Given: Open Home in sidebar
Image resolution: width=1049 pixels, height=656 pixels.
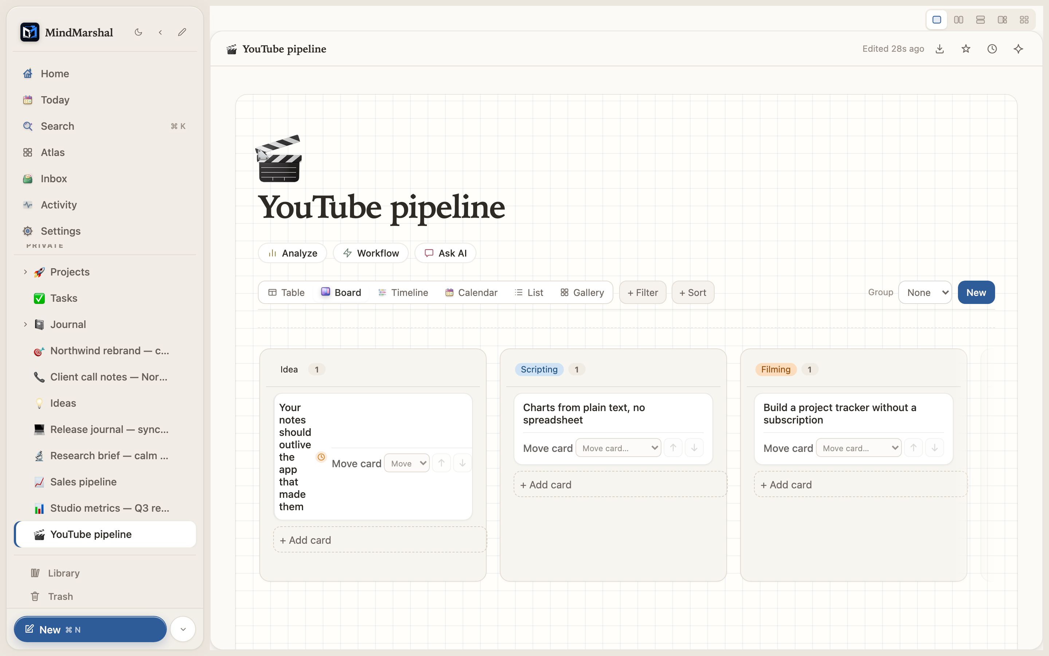Looking at the screenshot, I should coord(105,74).
